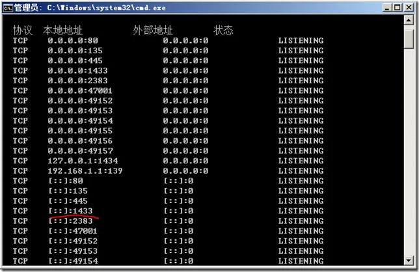Select IPv6 local address [::]:445

68,201
